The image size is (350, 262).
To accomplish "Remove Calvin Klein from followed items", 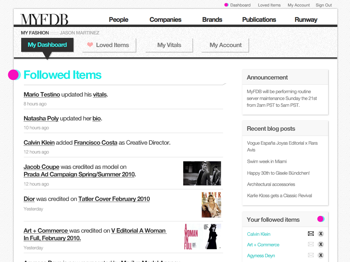I will point(321,234).
